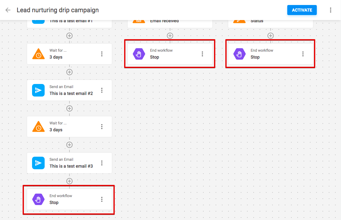Screen dimensions: 341x220
Task: Click clock icon of second Wait 3 days
Action: (x=38, y=127)
